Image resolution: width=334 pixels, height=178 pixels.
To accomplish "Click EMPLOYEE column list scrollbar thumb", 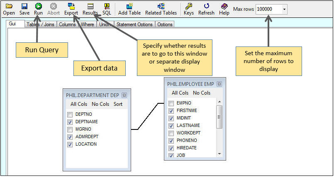I will [219, 117].
